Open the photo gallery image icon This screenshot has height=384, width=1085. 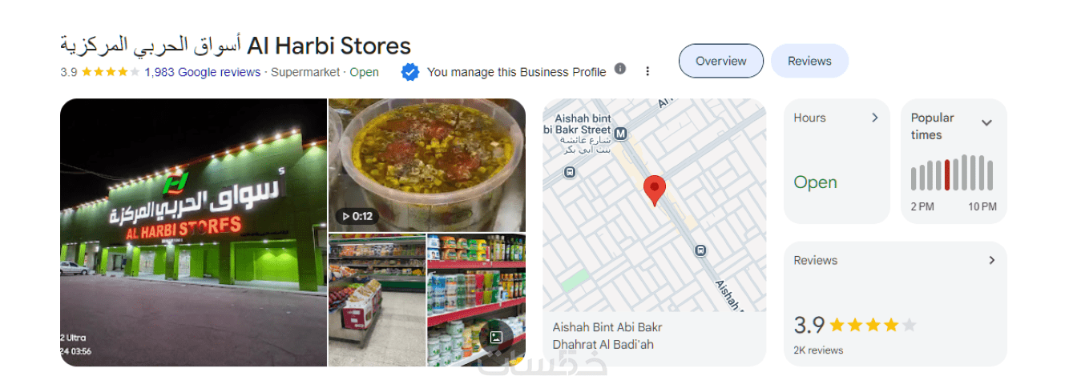click(496, 338)
